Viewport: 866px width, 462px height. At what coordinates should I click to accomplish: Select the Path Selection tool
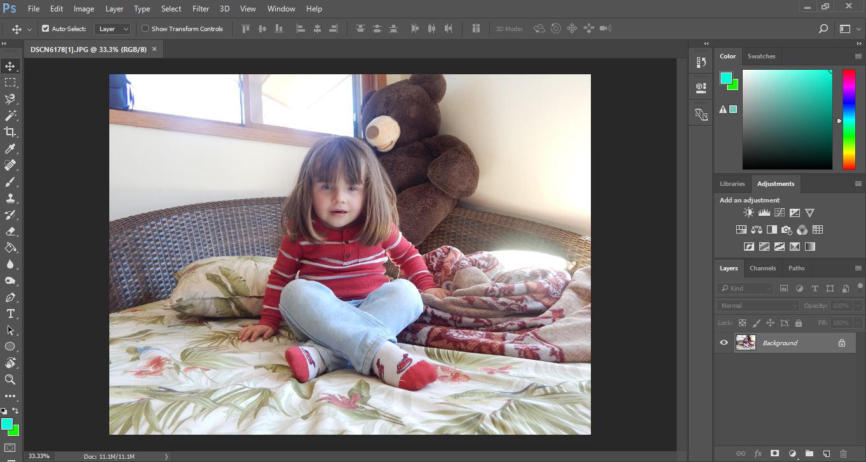[x=10, y=330]
